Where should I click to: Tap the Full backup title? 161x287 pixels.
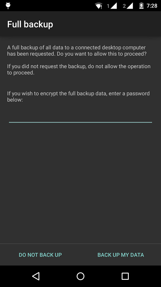[30, 24]
